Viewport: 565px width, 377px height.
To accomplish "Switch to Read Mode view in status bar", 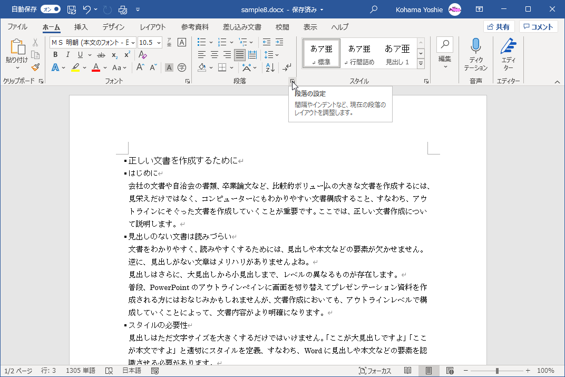I will (x=407, y=371).
